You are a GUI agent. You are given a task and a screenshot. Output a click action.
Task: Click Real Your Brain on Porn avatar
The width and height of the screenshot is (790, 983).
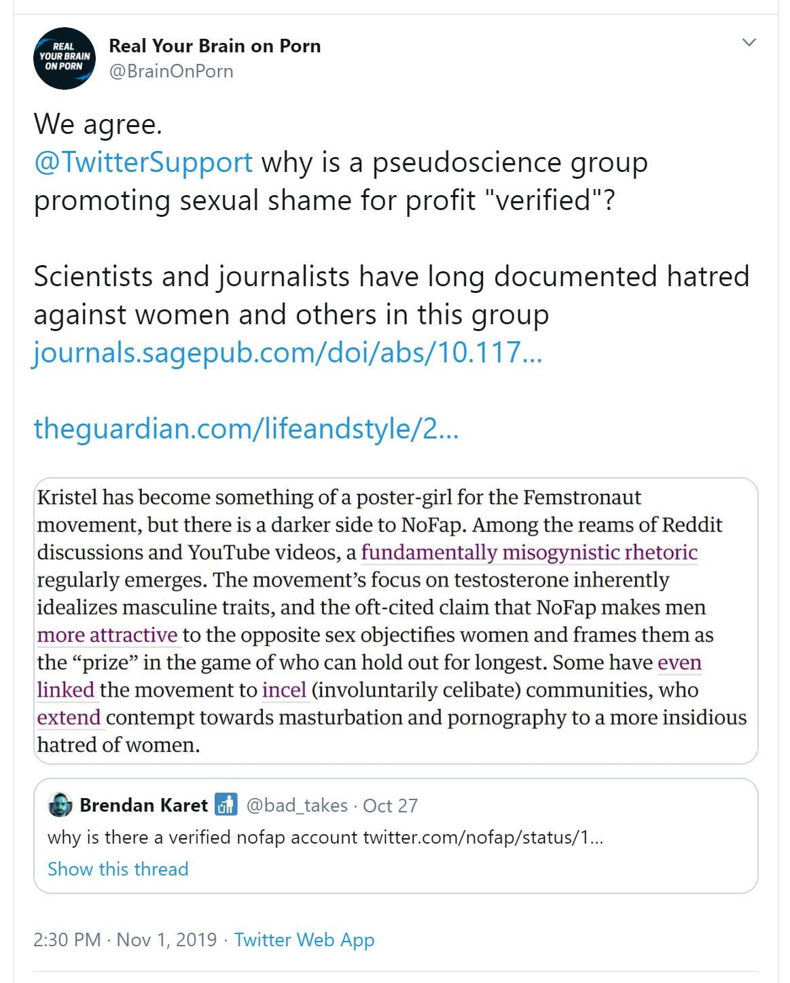64,58
